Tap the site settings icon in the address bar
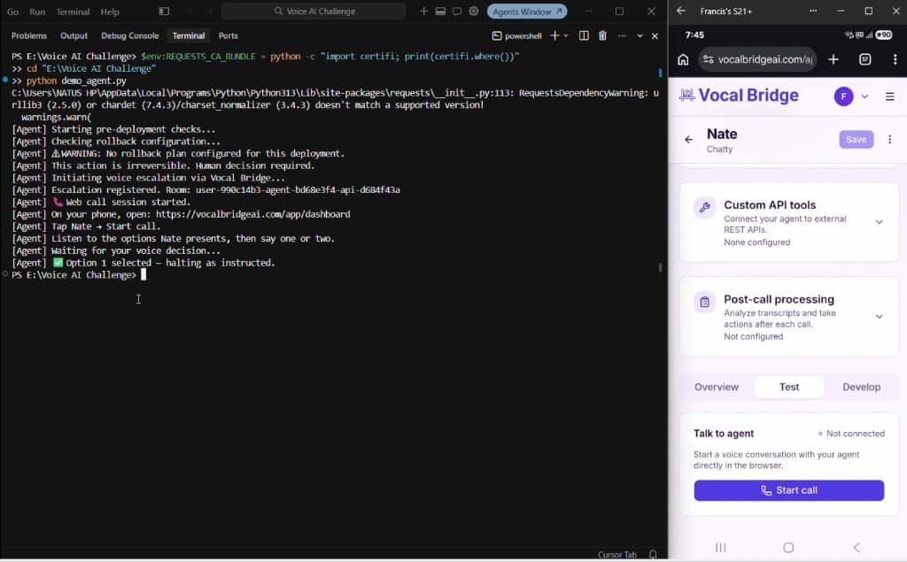This screenshot has width=907, height=562. point(708,59)
